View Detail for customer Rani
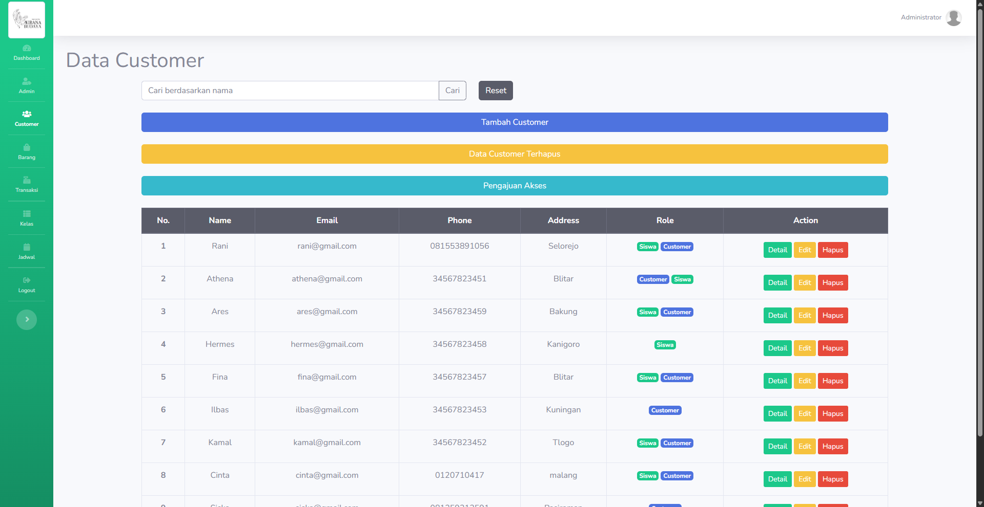984x507 pixels. pos(777,250)
